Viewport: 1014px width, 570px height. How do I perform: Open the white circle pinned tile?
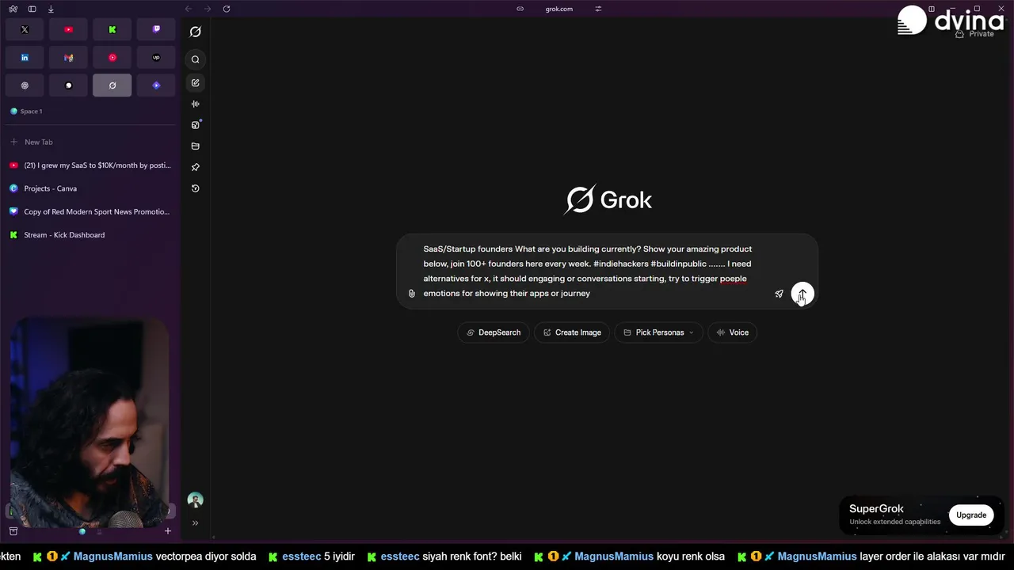click(x=68, y=85)
